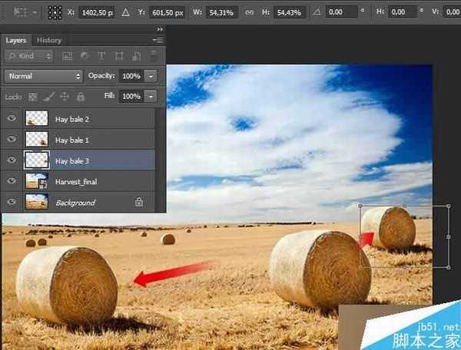Click the type layer filter icon
This screenshot has width=461, height=350.
tap(102, 57)
